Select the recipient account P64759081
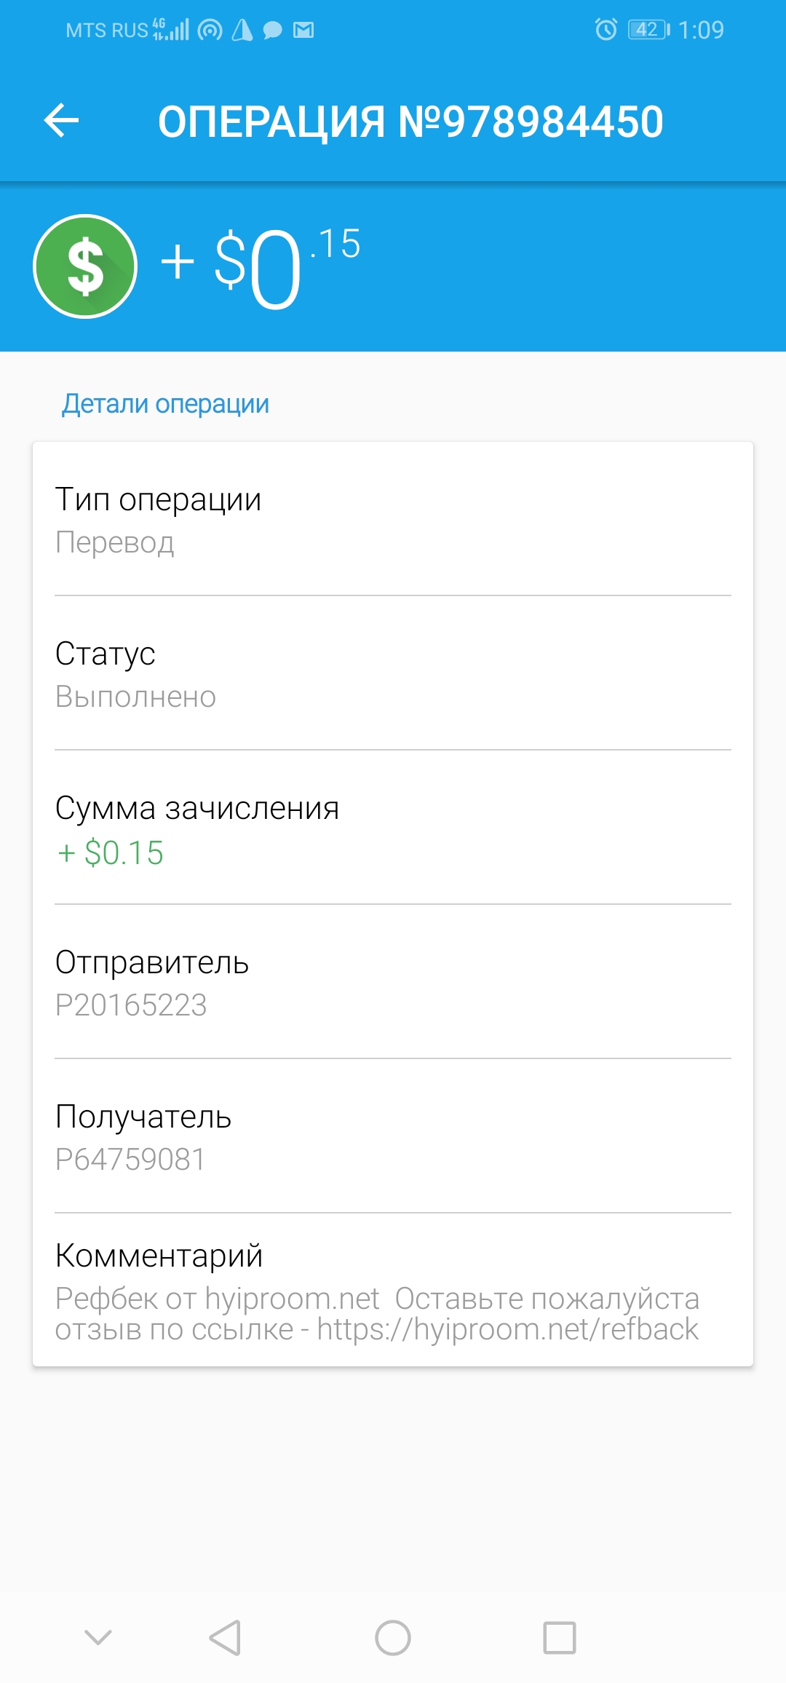Viewport: 786px width, 1683px height. coord(130,1160)
